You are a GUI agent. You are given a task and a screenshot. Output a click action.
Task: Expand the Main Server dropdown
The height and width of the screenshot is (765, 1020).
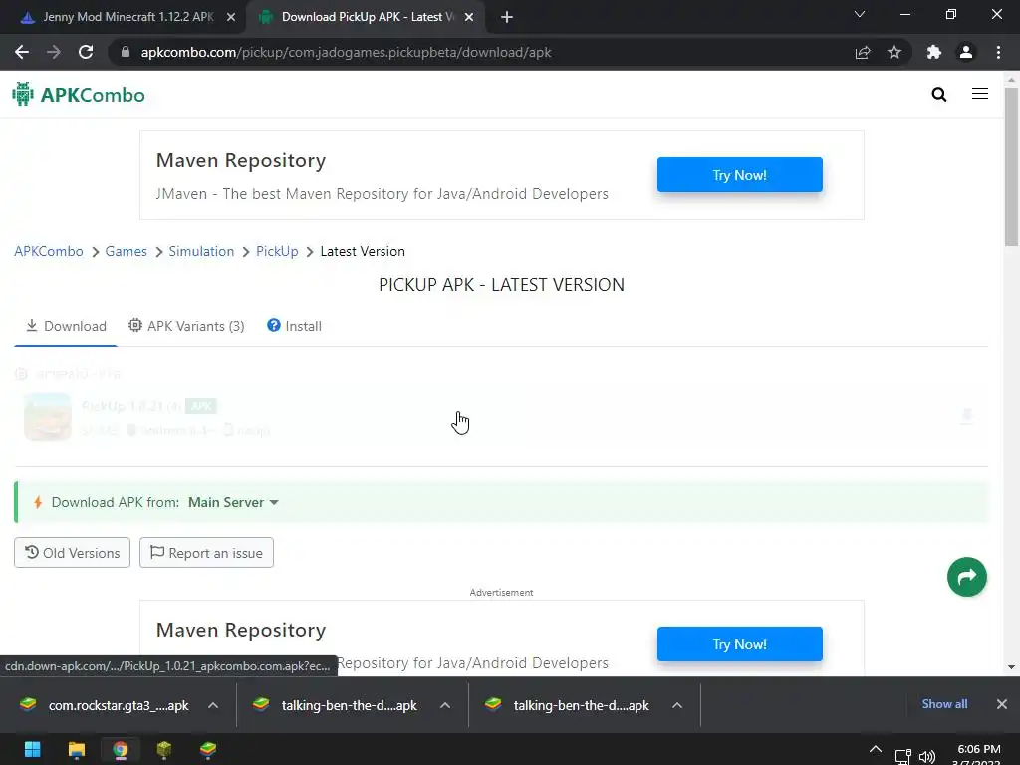point(233,502)
